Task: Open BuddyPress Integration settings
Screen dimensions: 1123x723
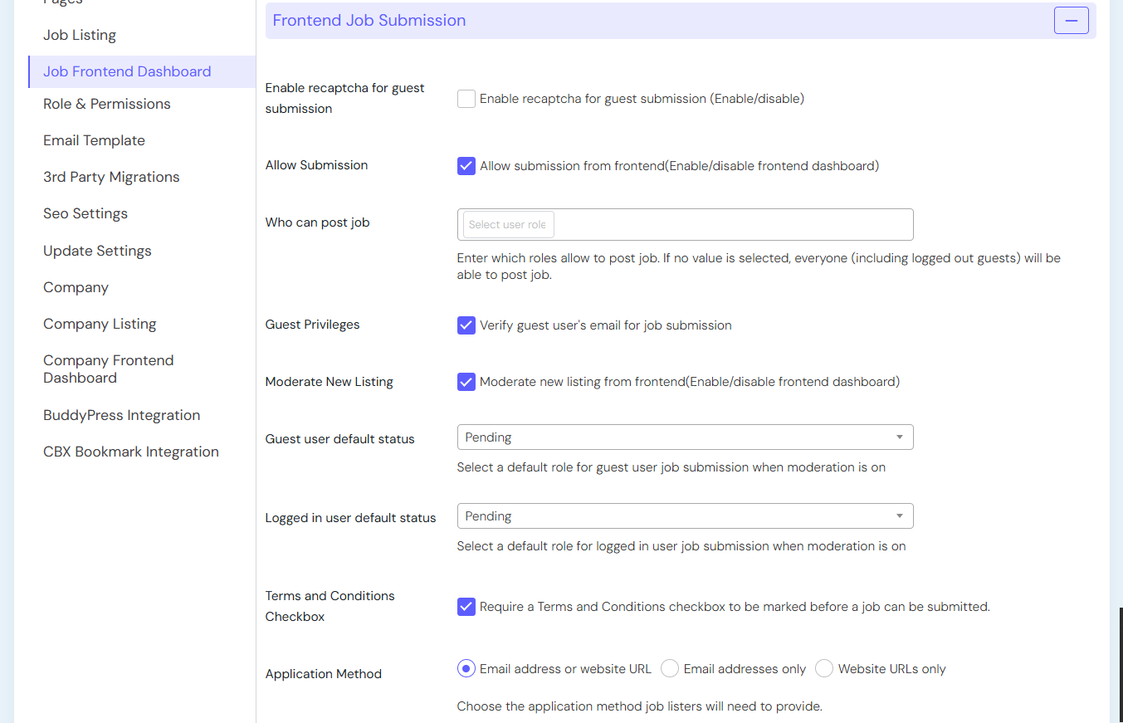Action: (x=121, y=415)
